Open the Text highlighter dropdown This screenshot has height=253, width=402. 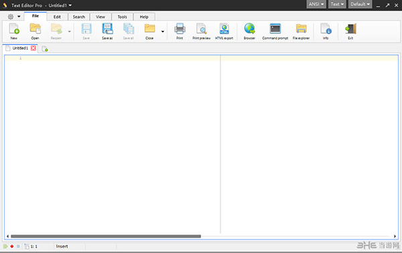tap(337, 4)
